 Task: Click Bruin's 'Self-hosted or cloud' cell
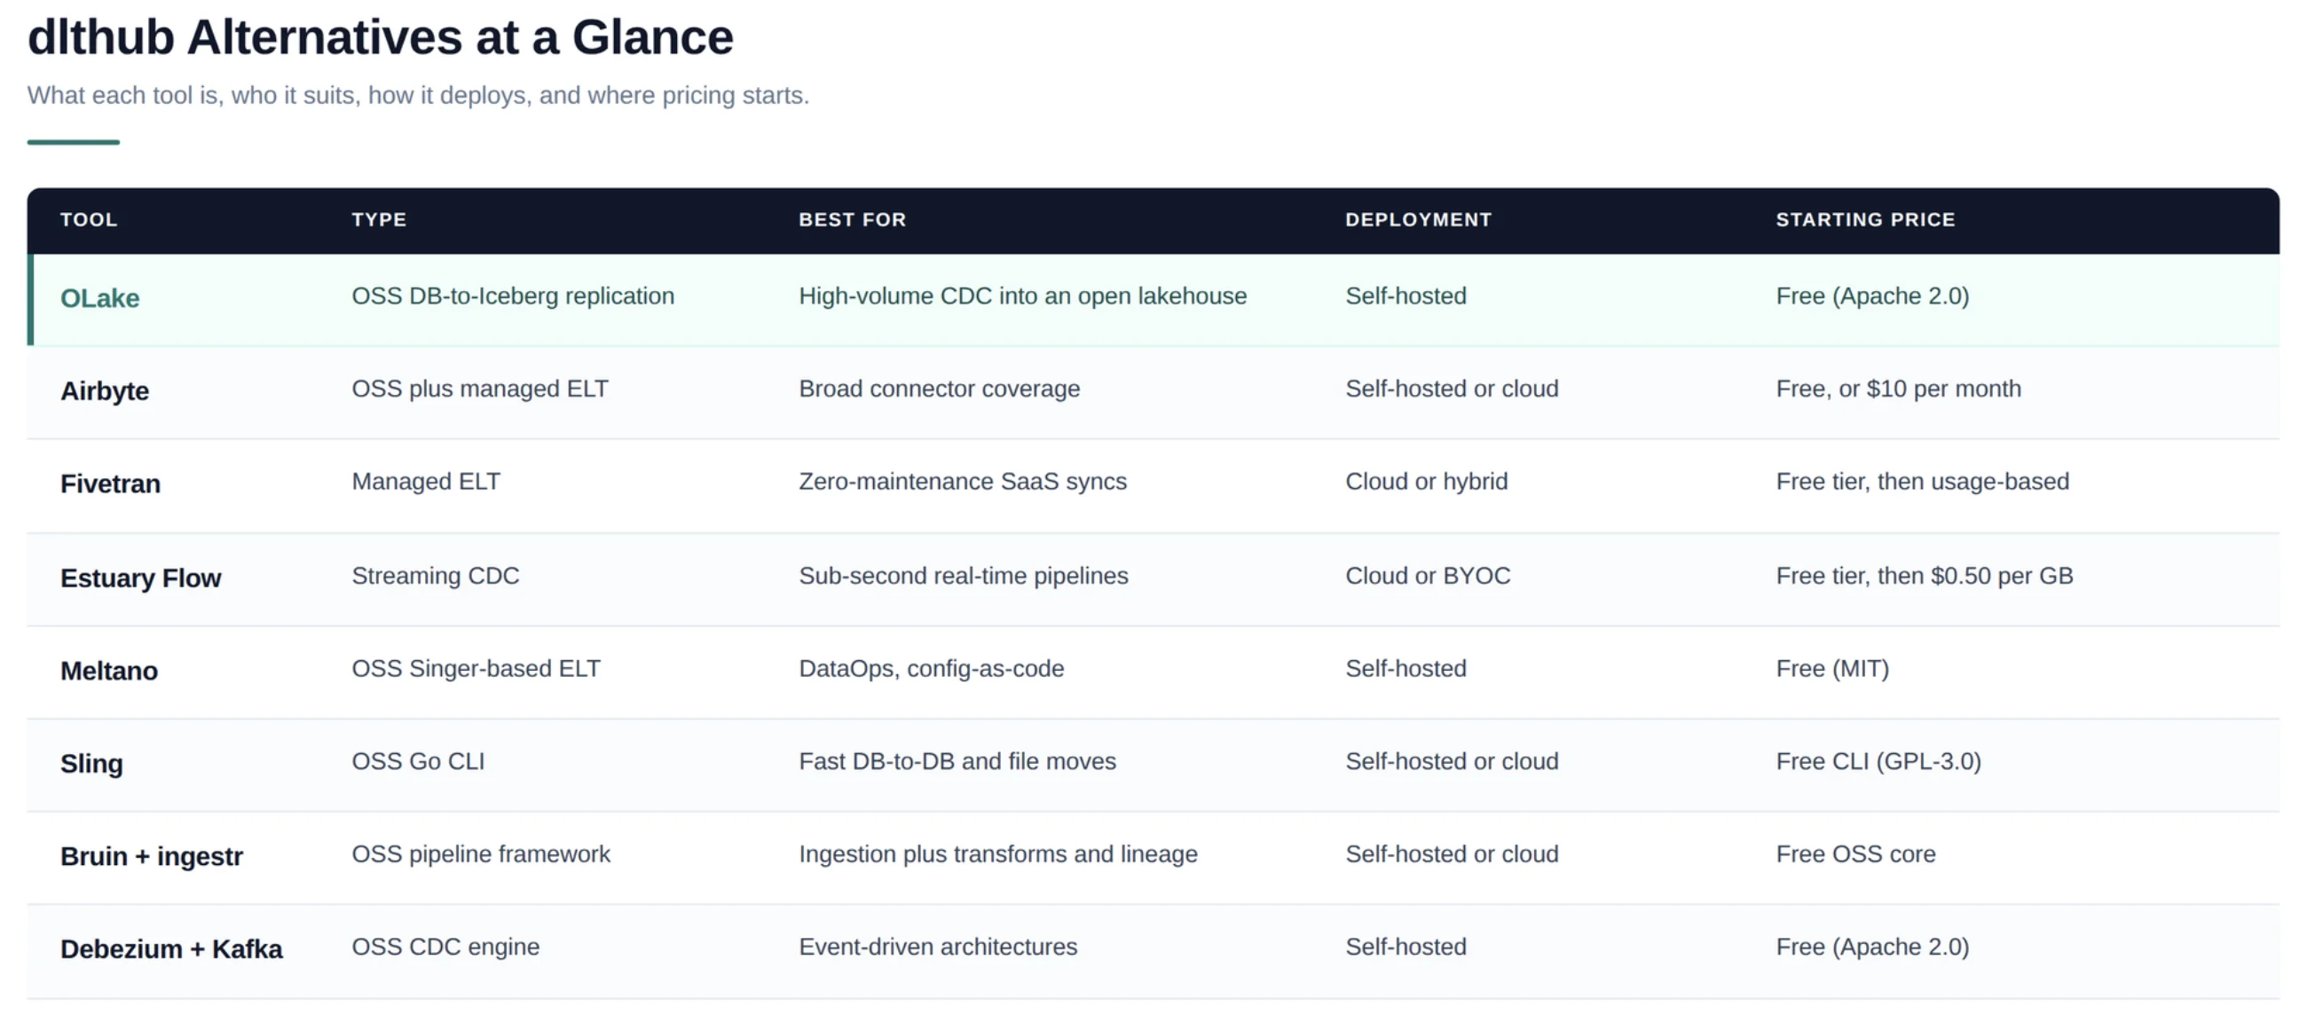1451,854
